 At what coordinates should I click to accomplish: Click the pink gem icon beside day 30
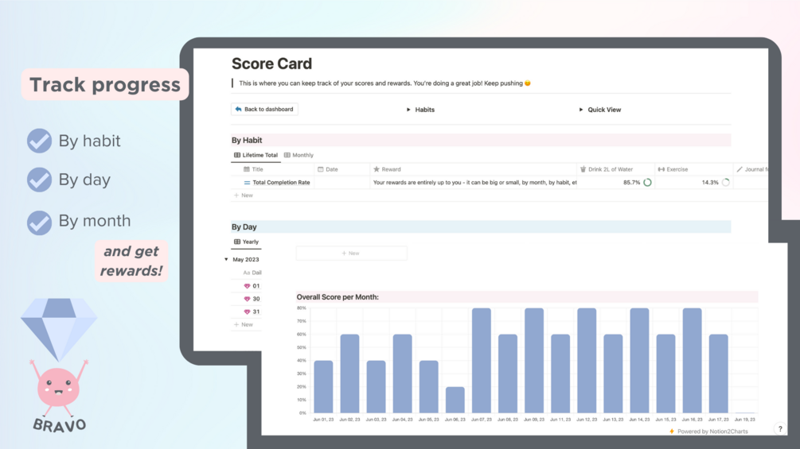click(x=247, y=299)
